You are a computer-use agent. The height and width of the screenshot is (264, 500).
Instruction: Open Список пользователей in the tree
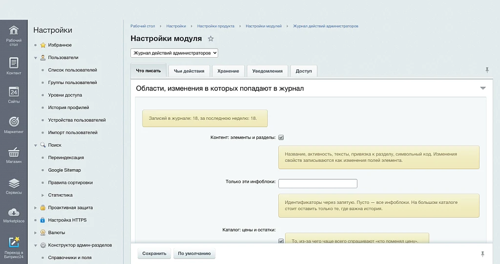pos(72,70)
